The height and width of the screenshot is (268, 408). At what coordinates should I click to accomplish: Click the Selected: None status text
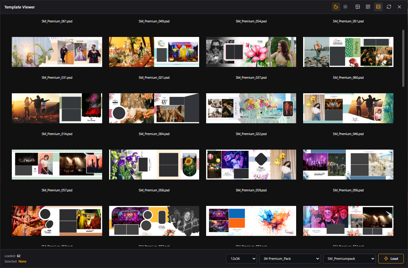pyautogui.click(x=15, y=261)
